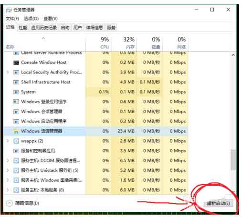Click the Client Server Runtime Process icon
241x217 pixels.
point(16,53)
